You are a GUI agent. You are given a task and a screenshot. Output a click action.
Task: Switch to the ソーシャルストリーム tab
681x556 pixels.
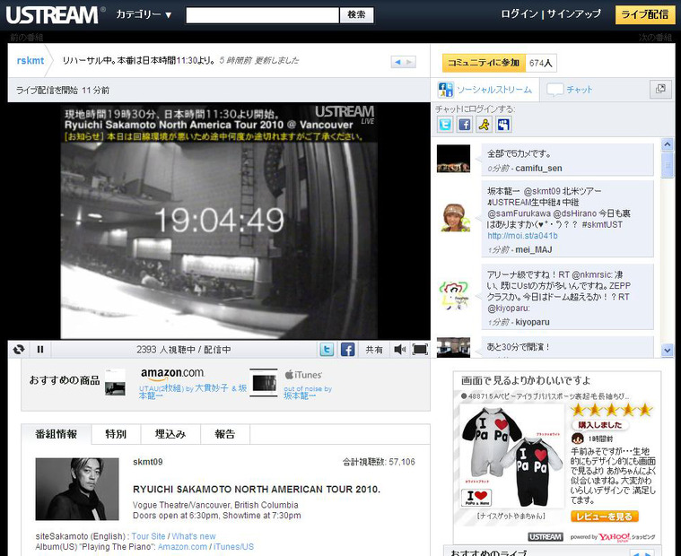pos(485,90)
